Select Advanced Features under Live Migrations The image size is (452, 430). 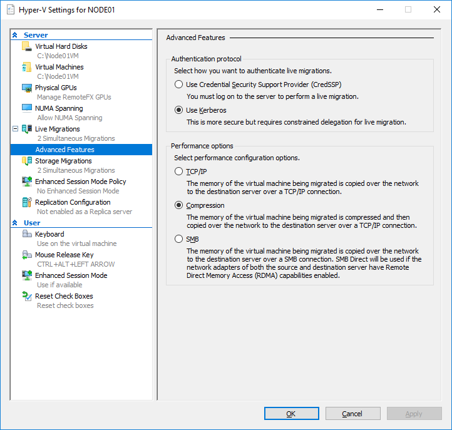81,150
